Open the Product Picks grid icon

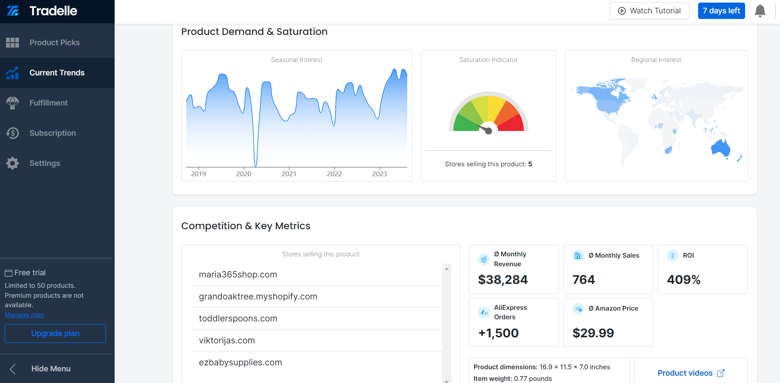coord(12,43)
